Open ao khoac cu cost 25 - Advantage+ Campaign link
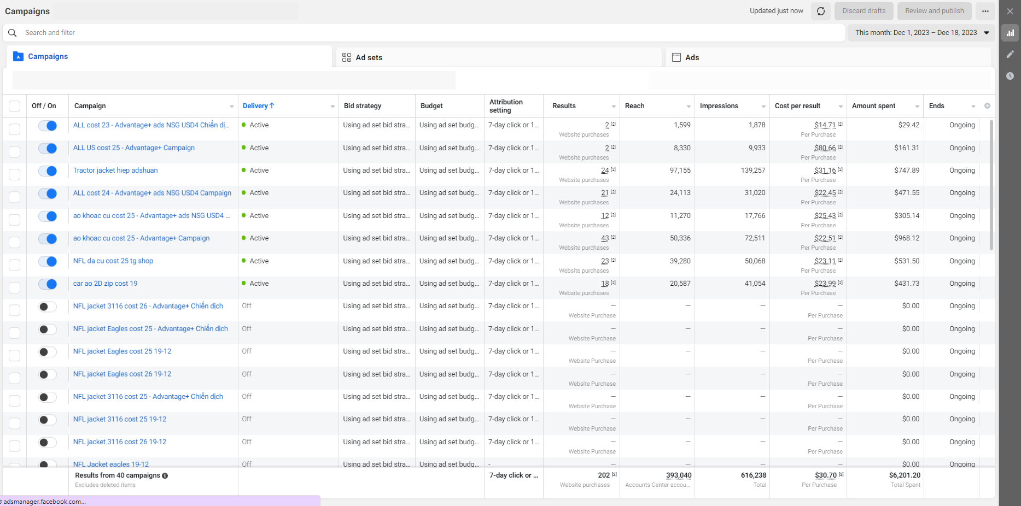 tap(141, 238)
